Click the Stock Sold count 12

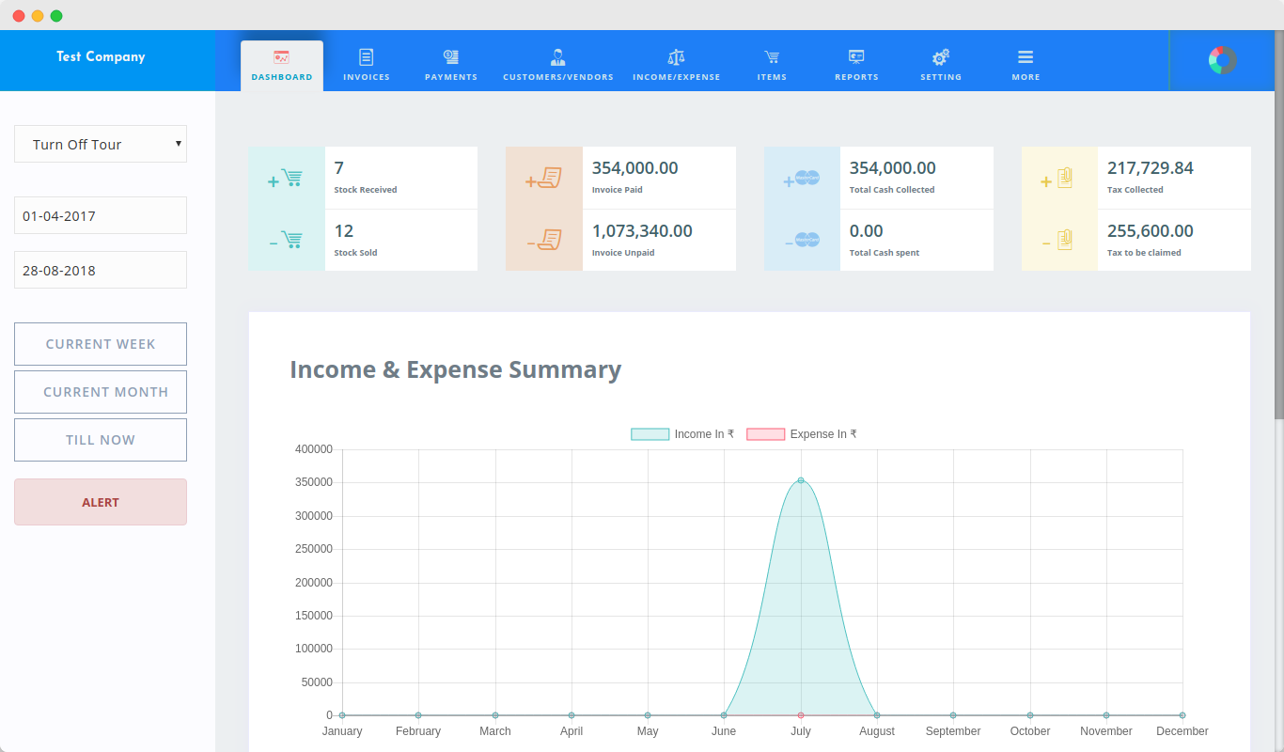pos(344,231)
